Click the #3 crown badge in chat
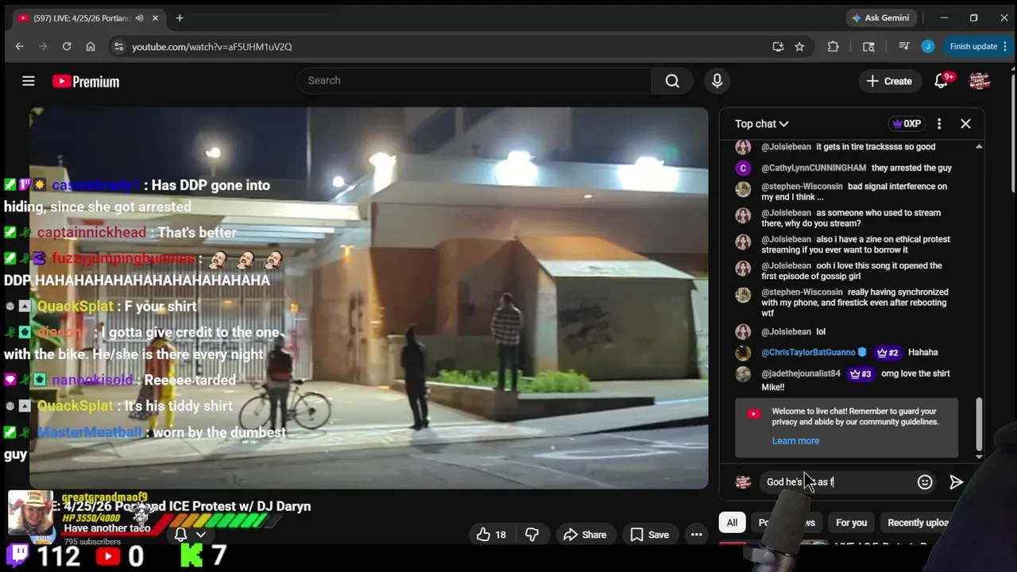 (860, 373)
